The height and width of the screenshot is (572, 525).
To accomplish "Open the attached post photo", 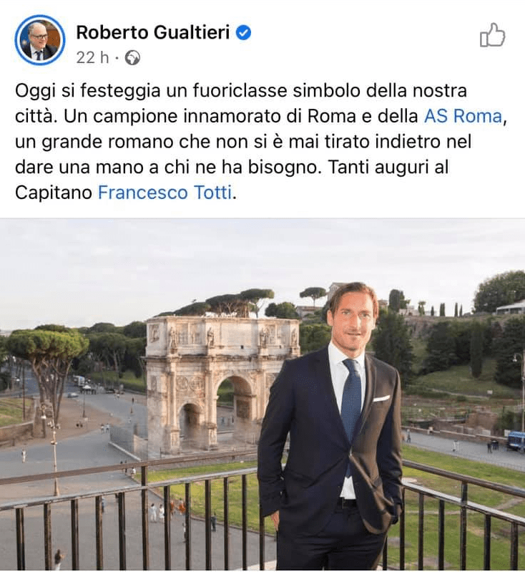I will click(262, 394).
